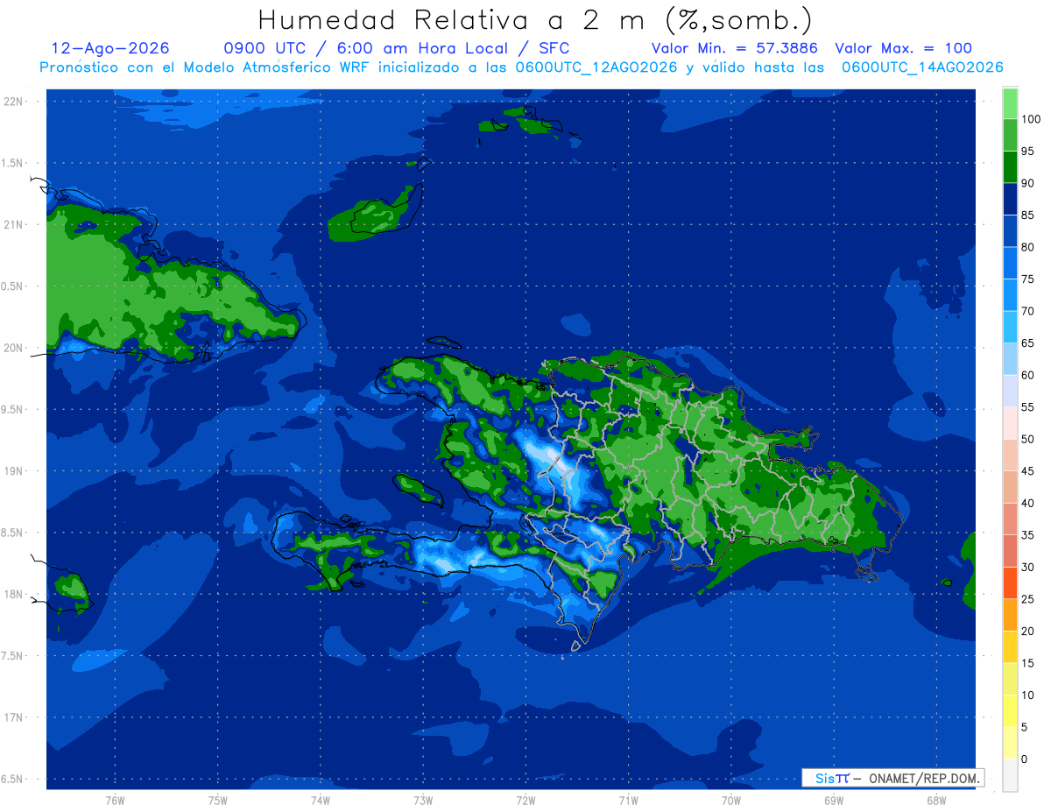Click the legend swatch between 10 and 15
This screenshot has width=1051, height=812.
(1010, 678)
